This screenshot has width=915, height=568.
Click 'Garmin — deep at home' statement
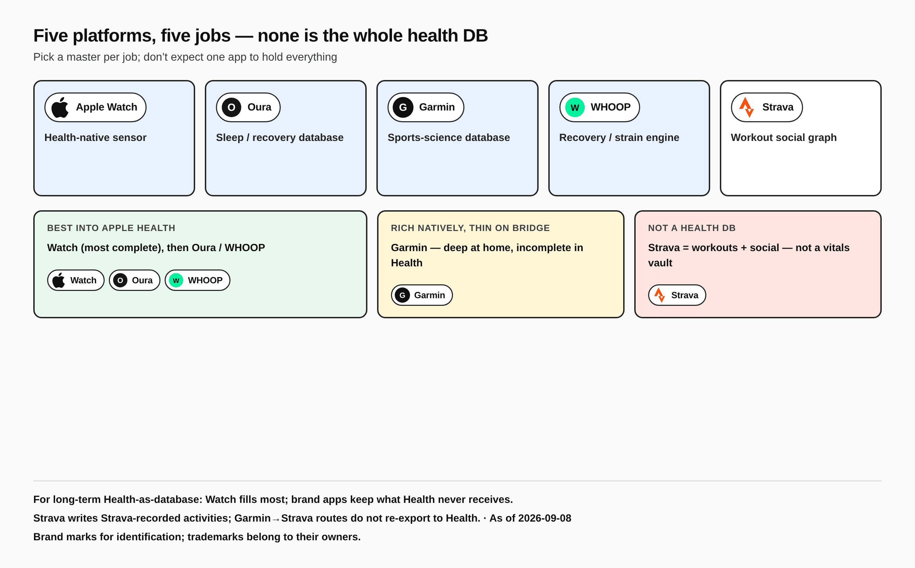pos(487,256)
